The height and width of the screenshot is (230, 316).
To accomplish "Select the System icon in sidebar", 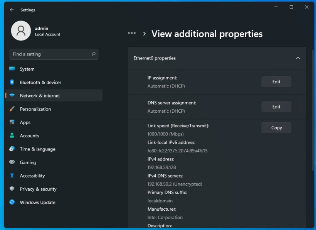I will click(x=13, y=69).
